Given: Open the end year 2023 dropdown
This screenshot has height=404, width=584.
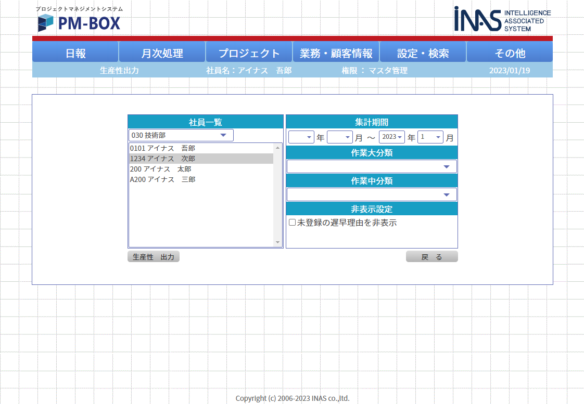Looking at the screenshot, I should click(392, 137).
